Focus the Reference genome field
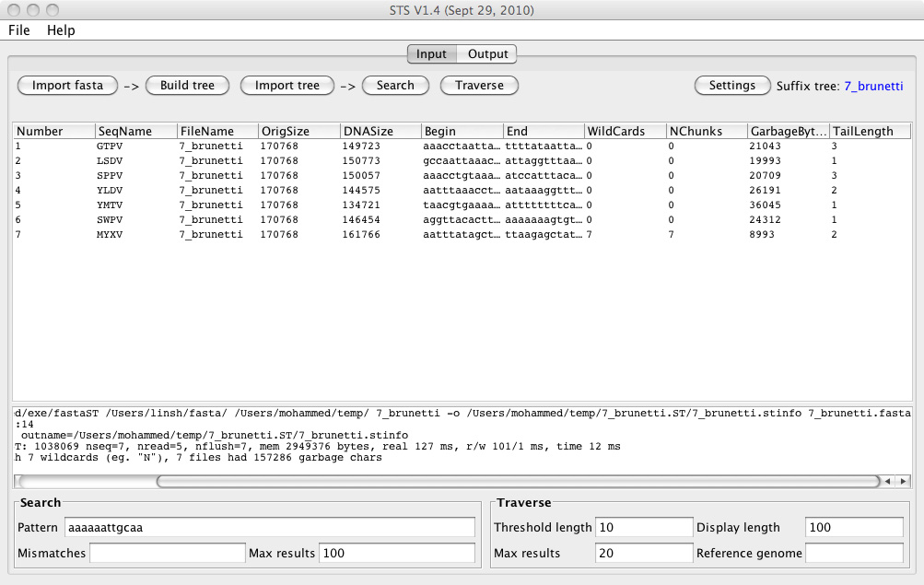This screenshot has width=924, height=585. 854,553
